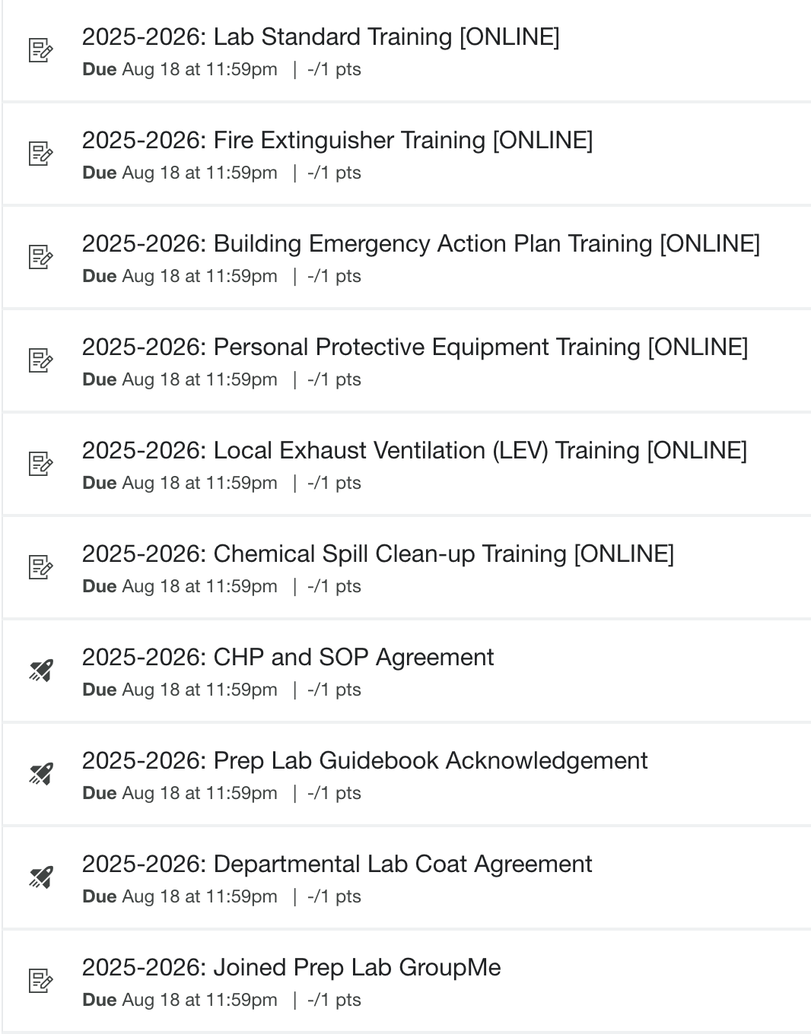
Task: Open Chemical Spill Clean-up Training link
Action: point(377,553)
